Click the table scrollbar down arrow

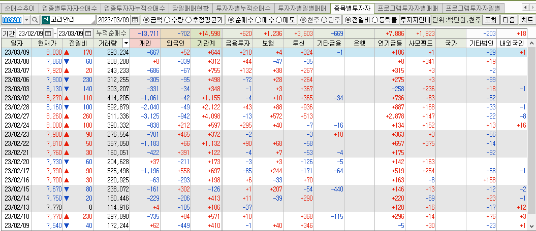[x=532, y=226]
